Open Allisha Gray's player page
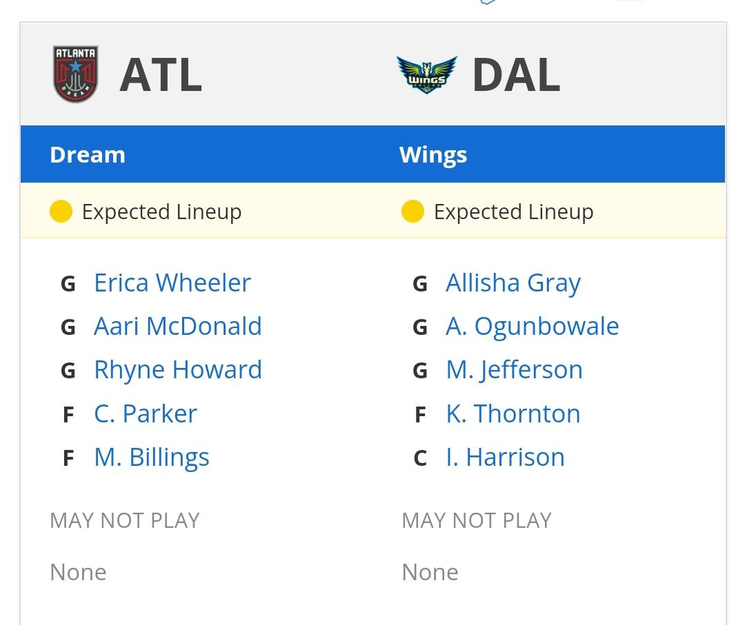Image resolution: width=745 pixels, height=625 pixels. tap(513, 283)
